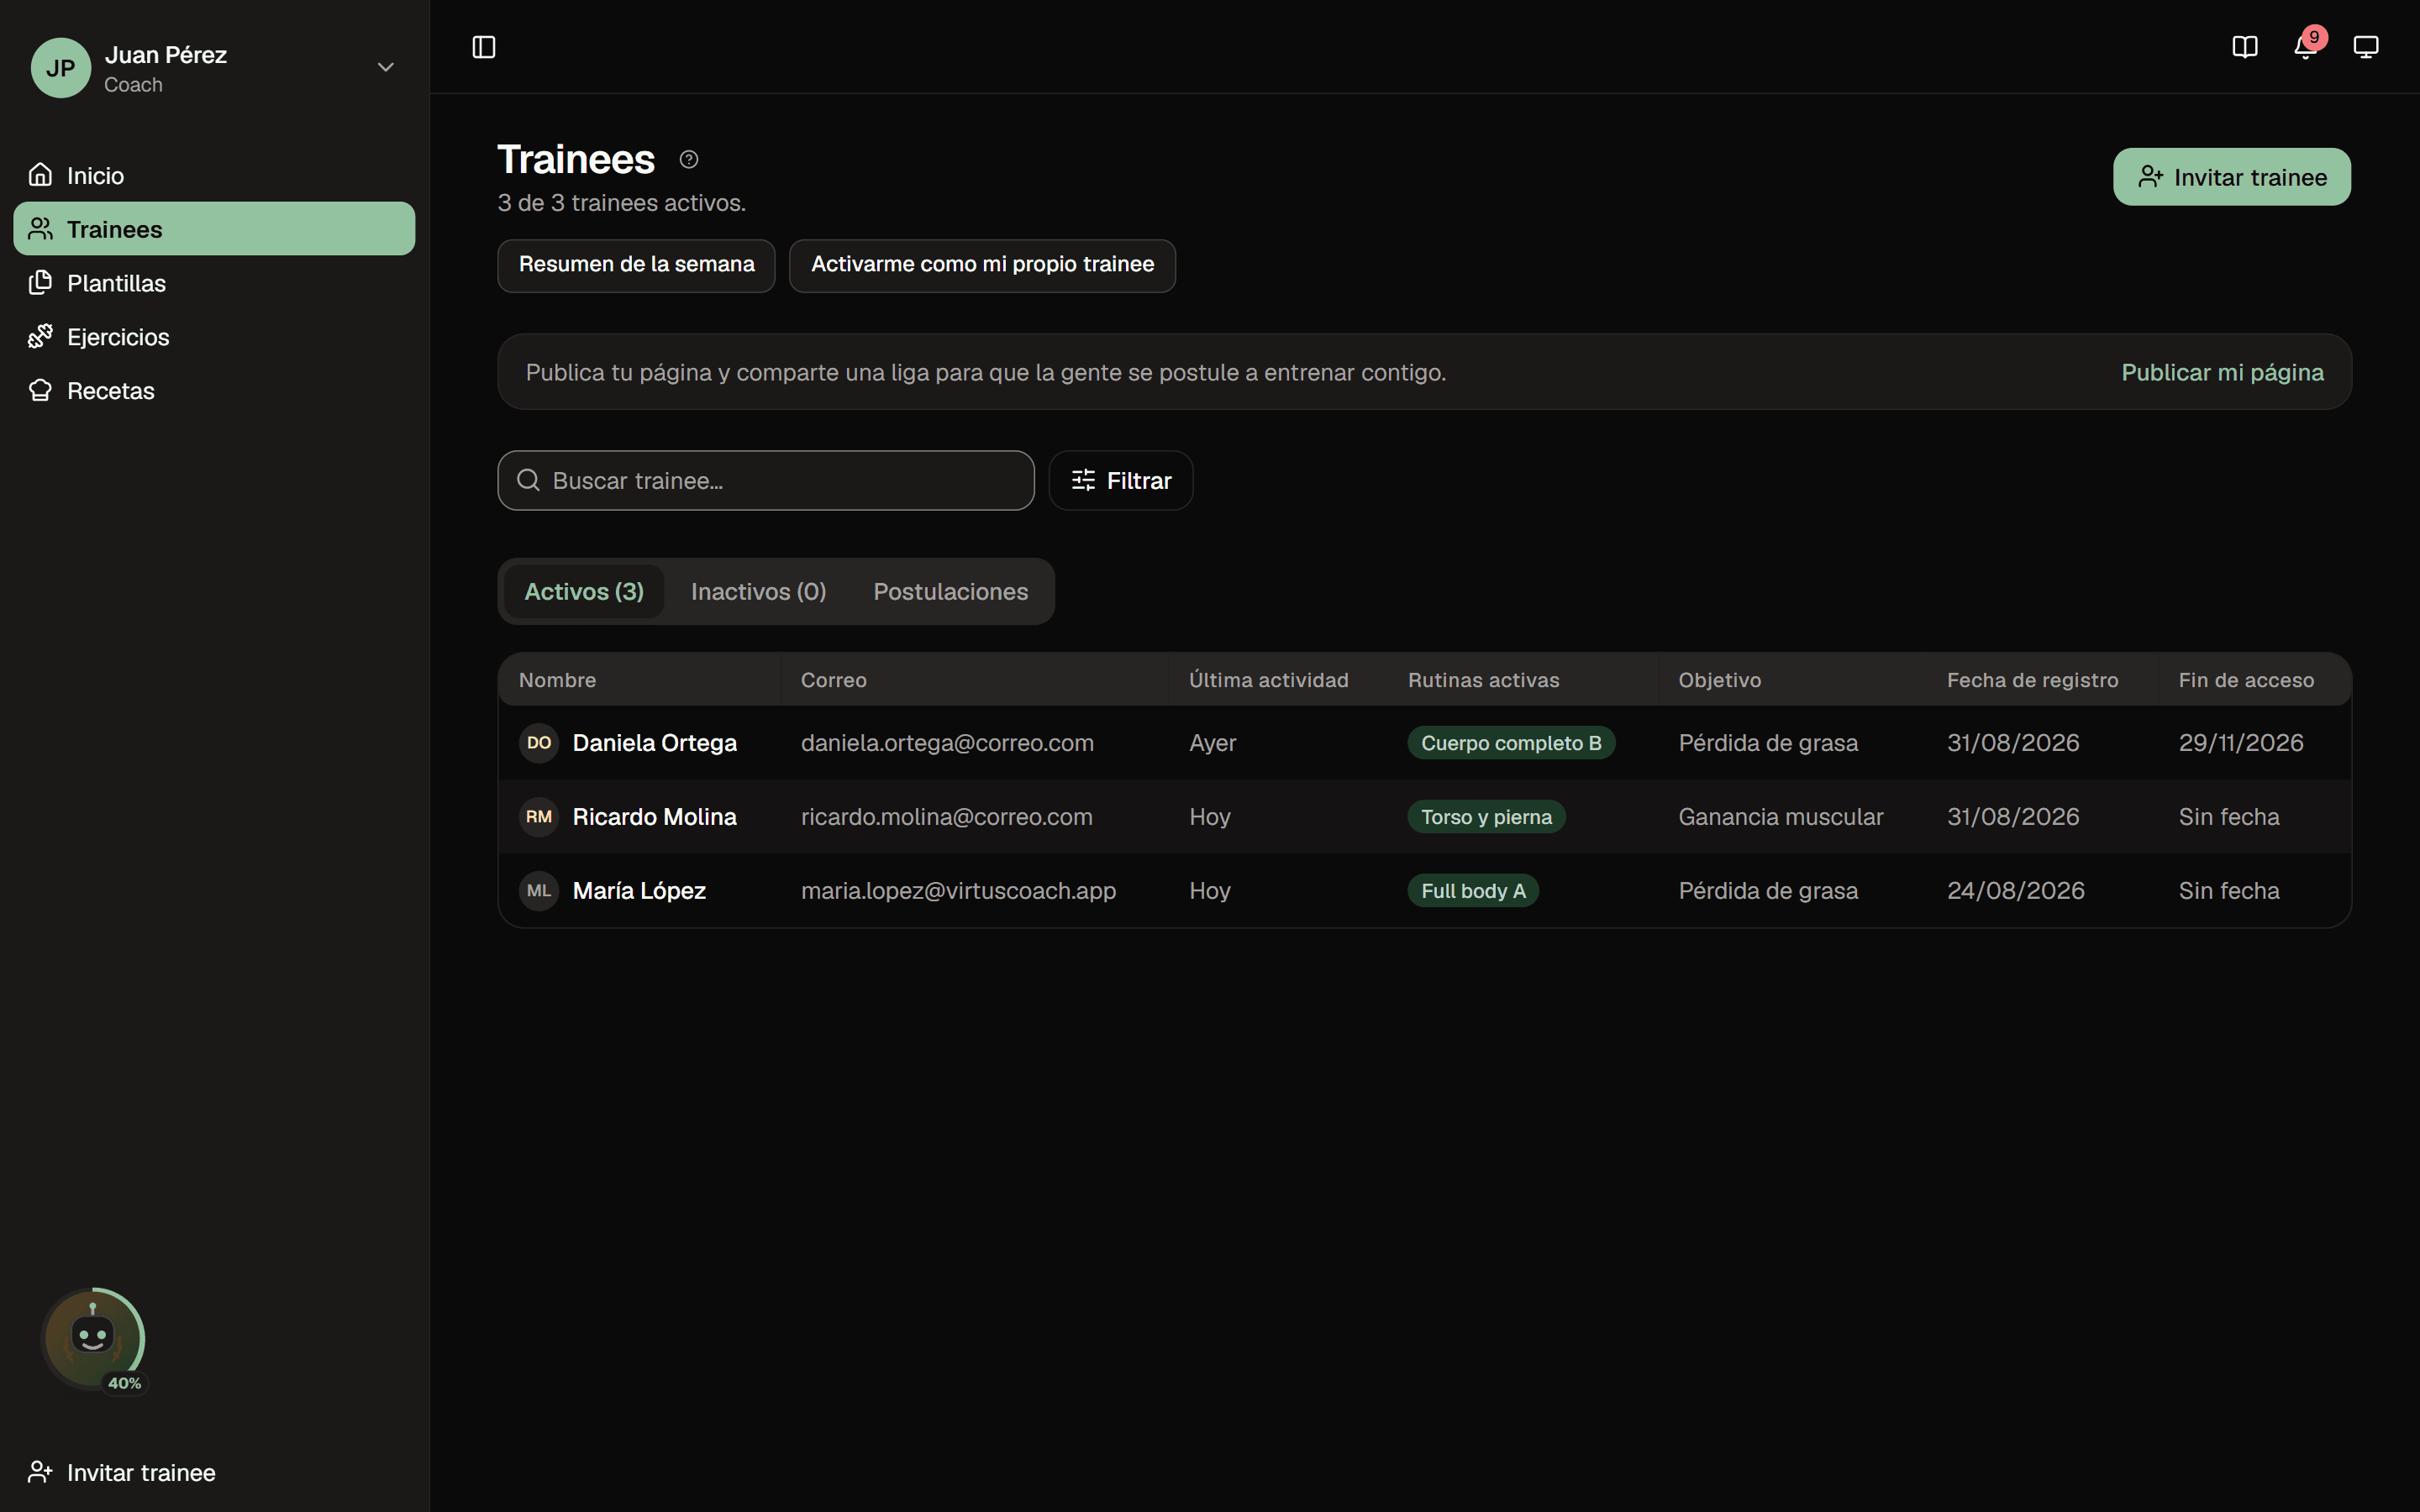Image resolution: width=2420 pixels, height=1512 pixels.
Task: Open Plantillas in the sidebar
Action: pyautogui.click(x=214, y=283)
